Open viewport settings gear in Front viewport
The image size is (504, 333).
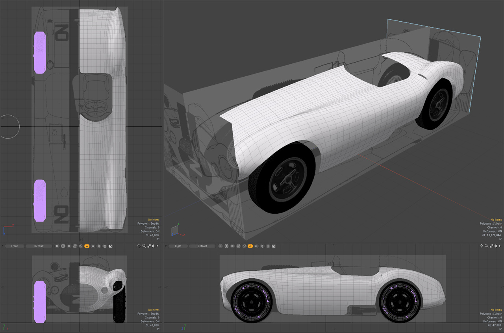point(154,246)
